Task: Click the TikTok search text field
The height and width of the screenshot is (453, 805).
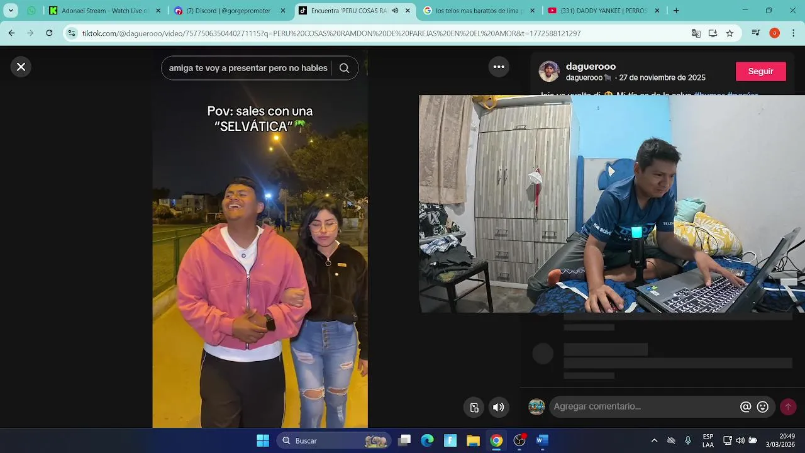Action: [248, 68]
